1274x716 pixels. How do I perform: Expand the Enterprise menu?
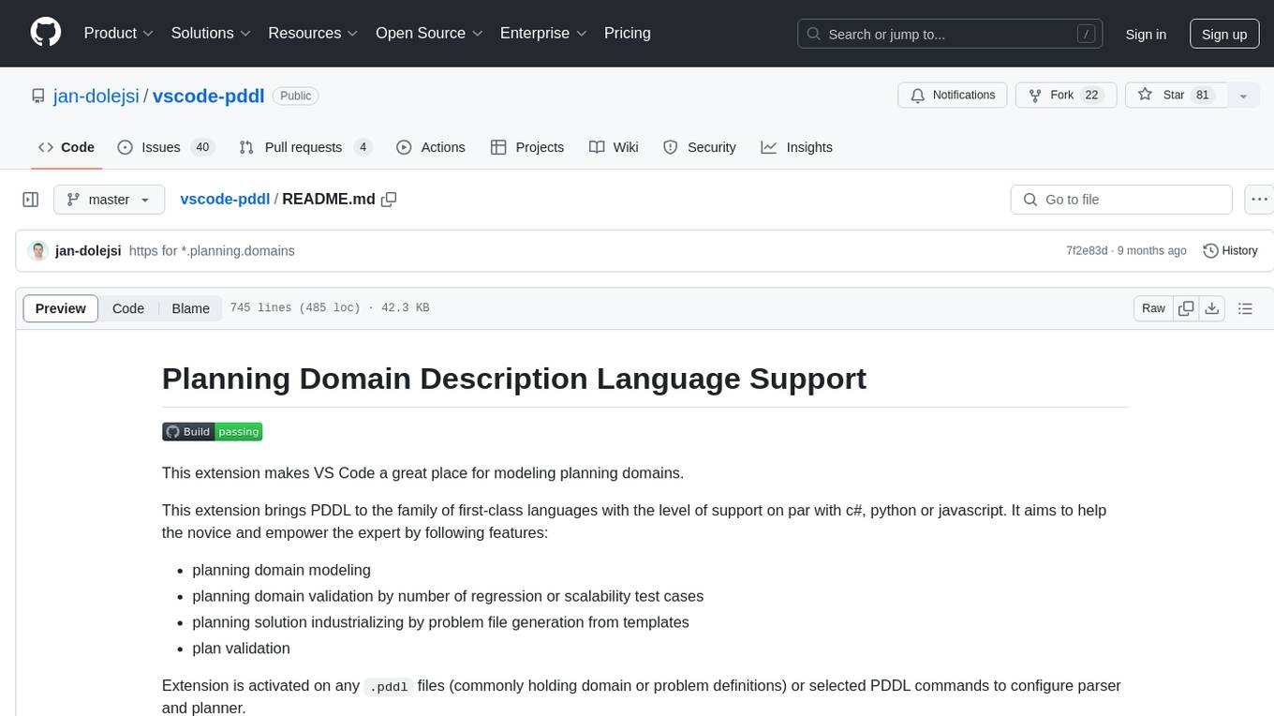543,33
